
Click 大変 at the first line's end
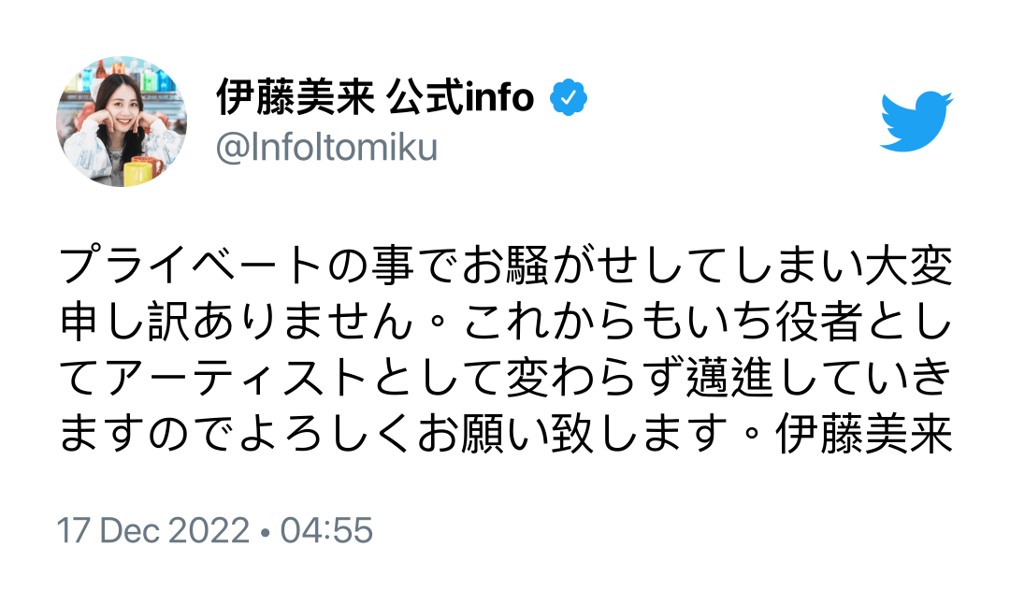[908, 267]
